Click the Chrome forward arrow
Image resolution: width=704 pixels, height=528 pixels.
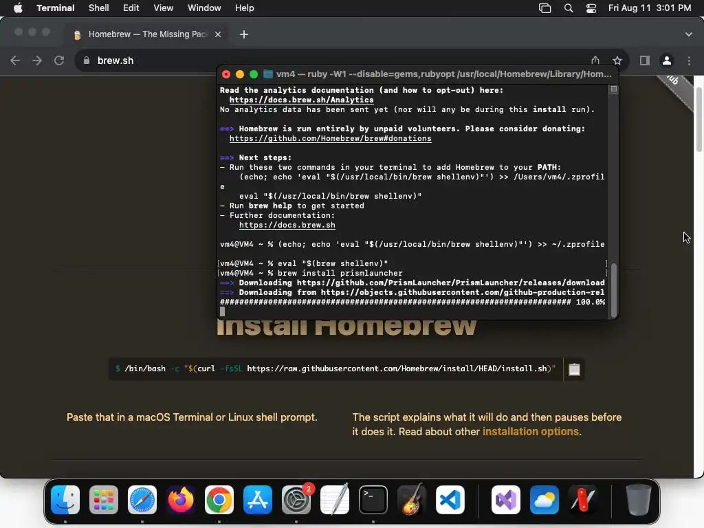37,60
